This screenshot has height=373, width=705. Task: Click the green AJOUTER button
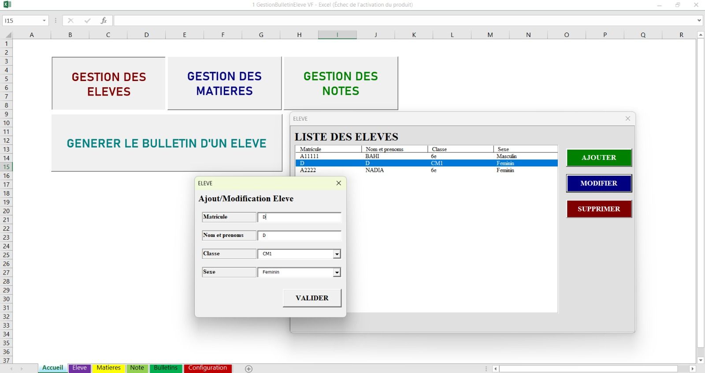tap(599, 158)
